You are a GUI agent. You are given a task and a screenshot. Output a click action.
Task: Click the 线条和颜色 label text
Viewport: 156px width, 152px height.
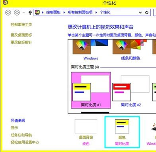click(131, 58)
